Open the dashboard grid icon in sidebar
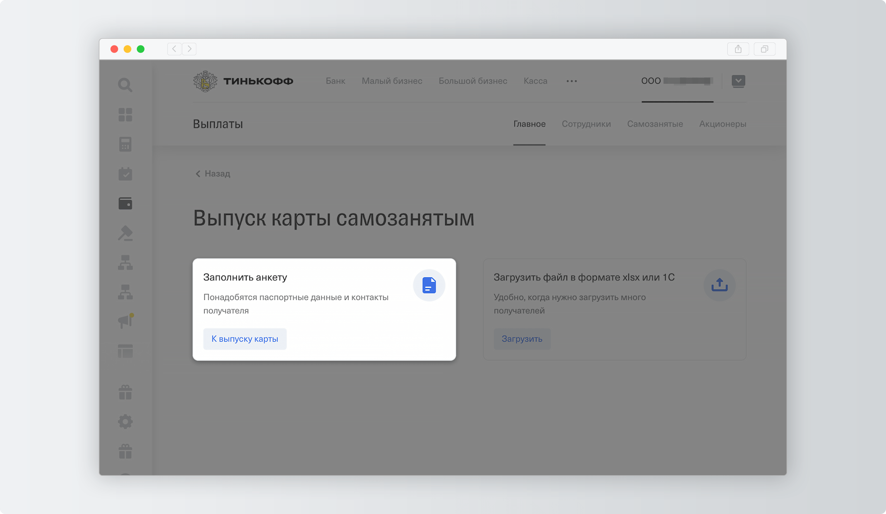The height and width of the screenshot is (514, 886). click(125, 115)
